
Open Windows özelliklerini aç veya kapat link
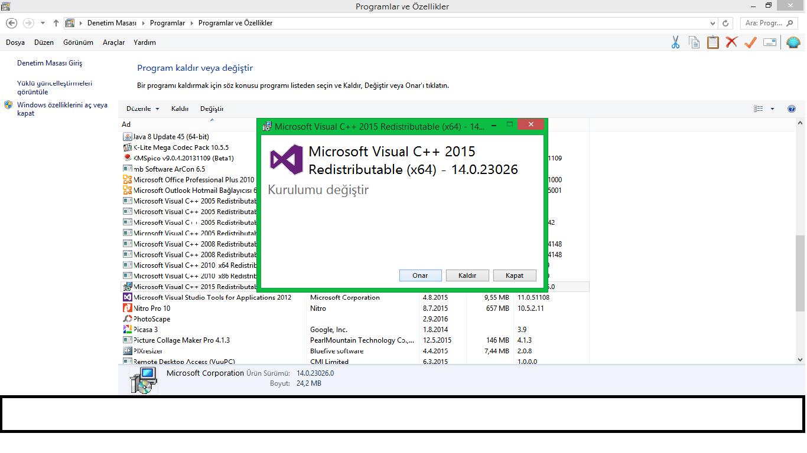62,109
